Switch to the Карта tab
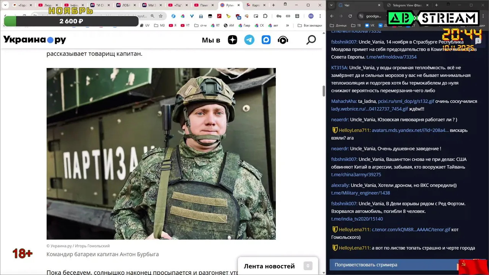Image resolution: width=489 pixels, height=275 pixels. [x=256, y=5]
